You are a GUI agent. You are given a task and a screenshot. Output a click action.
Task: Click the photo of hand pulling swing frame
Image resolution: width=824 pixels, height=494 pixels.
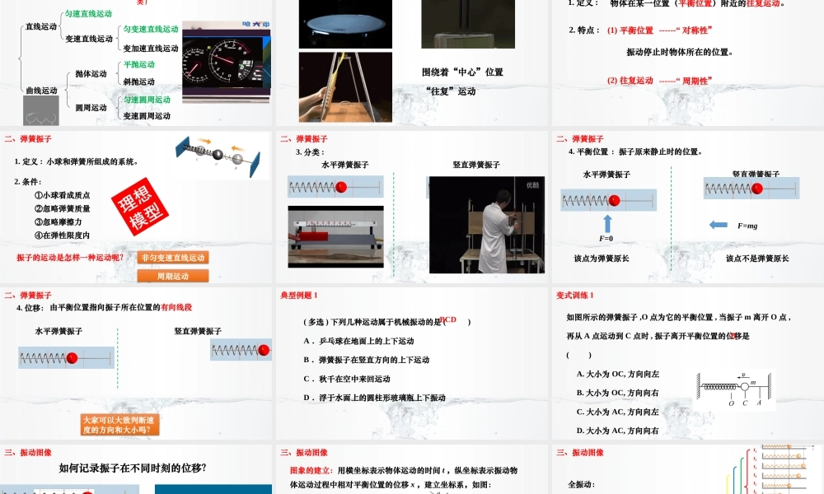coord(345,87)
